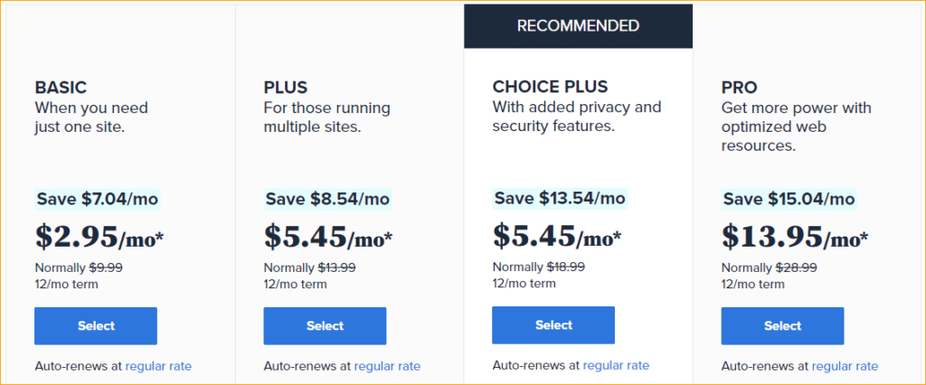Click the PRO plan heading

740,88
